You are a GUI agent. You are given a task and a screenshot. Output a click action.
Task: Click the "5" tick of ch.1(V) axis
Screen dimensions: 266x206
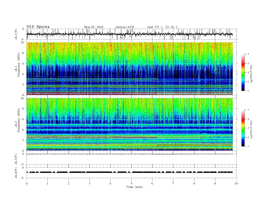(x=23, y=29)
